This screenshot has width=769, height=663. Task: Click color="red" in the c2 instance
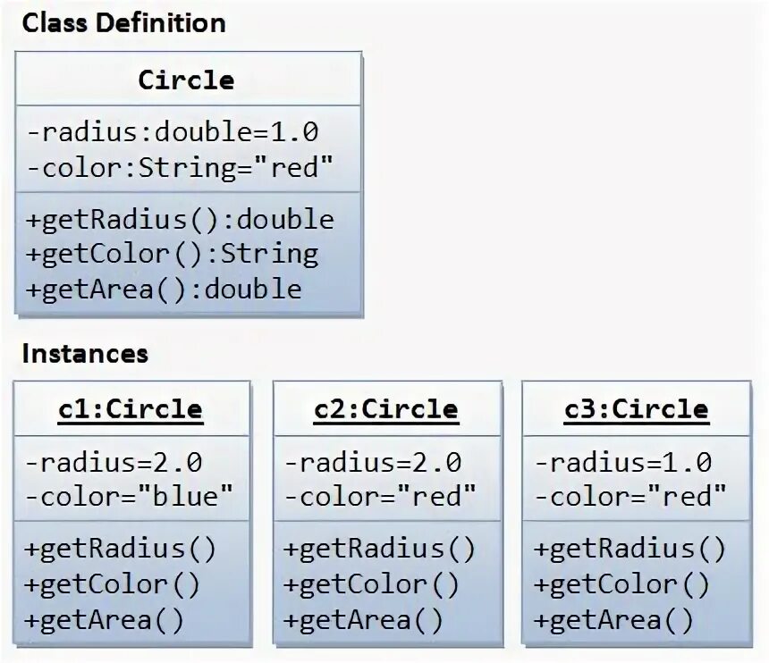(380, 497)
